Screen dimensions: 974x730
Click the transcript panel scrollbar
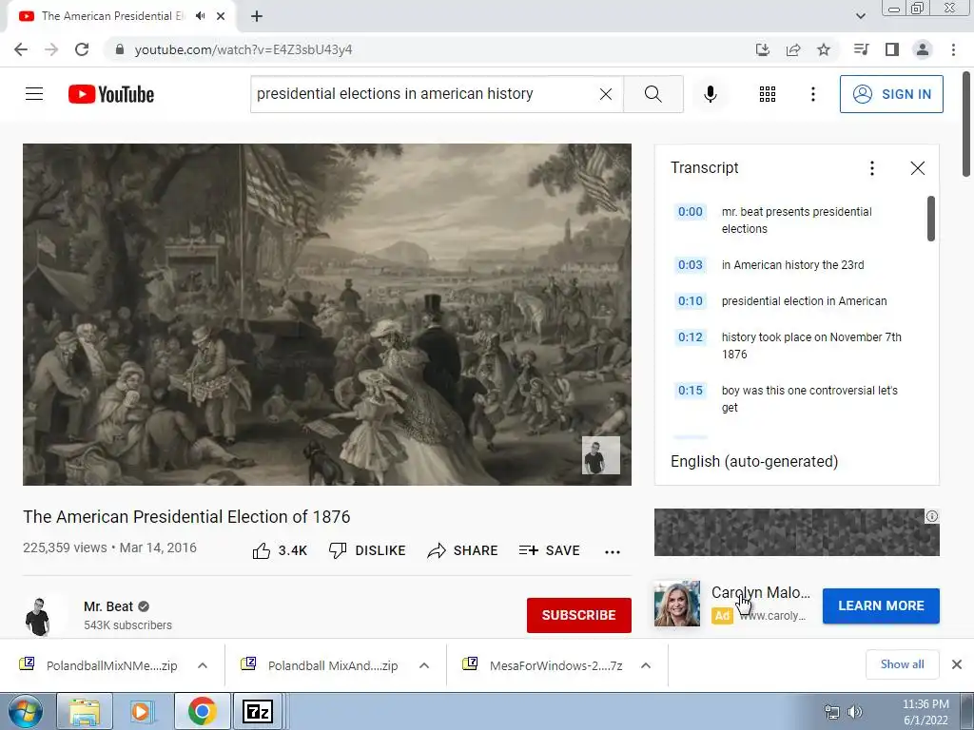pos(930,219)
